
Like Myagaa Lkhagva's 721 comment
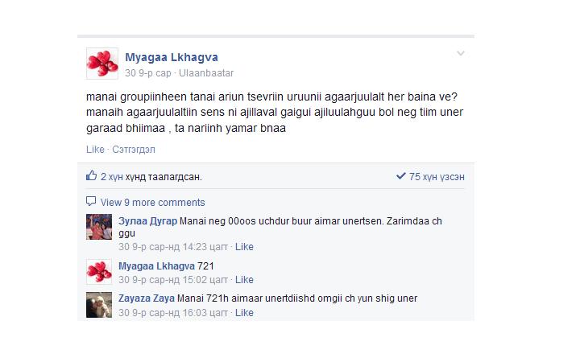pos(244,280)
